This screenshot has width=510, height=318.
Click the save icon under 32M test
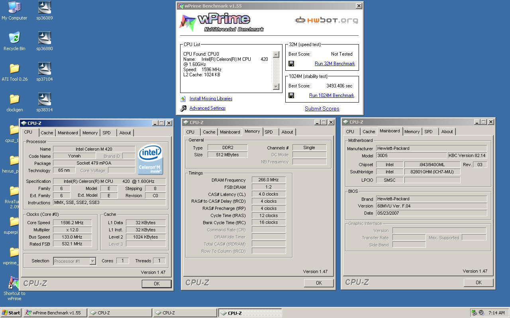291,64
